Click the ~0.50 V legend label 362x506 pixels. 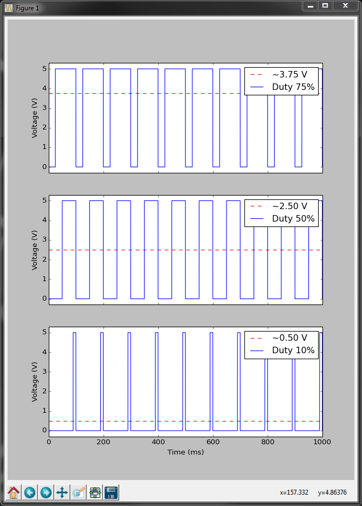pyautogui.click(x=289, y=338)
